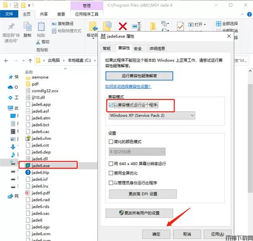This screenshot has width=253, height=241.
Task: Select Music note icon in sidebar
Action: [x=13, y=155]
